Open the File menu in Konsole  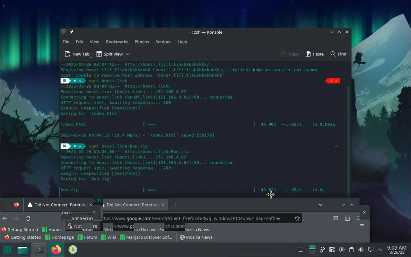tap(66, 42)
